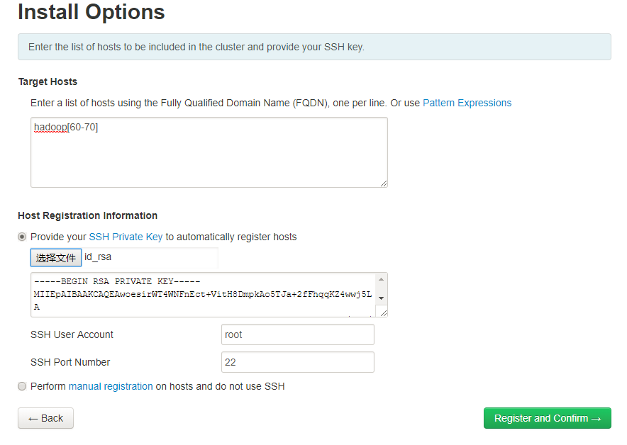627x445 pixels.
Task: Click the private key scrollbar down arrow
Action: (x=381, y=298)
